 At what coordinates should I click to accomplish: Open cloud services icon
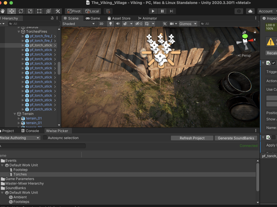point(250,11)
